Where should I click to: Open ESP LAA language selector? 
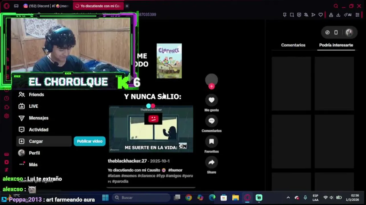pyautogui.click(x=315, y=198)
